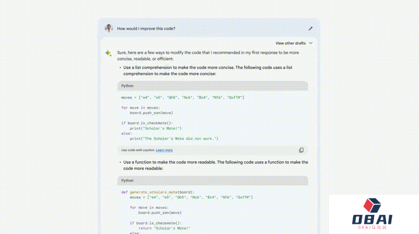Click the pencil edit prompt icon
The image size is (419, 234).
tap(310, 29)
